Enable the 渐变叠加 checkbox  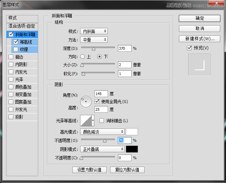pyautogui.click(x=11, y=94)
